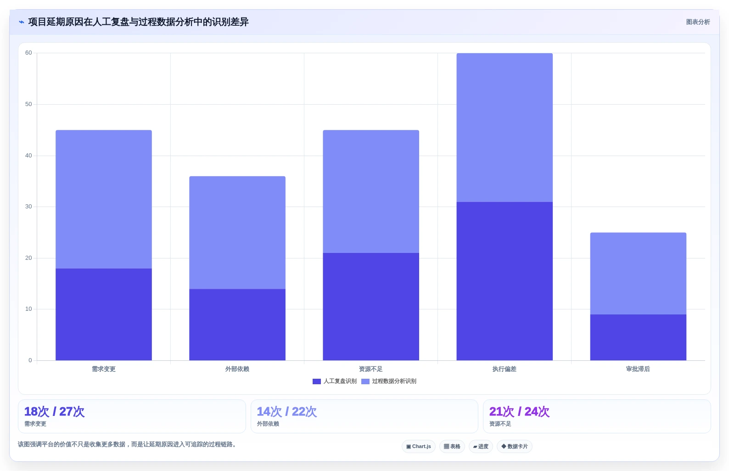Click the blue lightning icon beside the title
This screenshot has width=729, height=471.
pos(21,22)
